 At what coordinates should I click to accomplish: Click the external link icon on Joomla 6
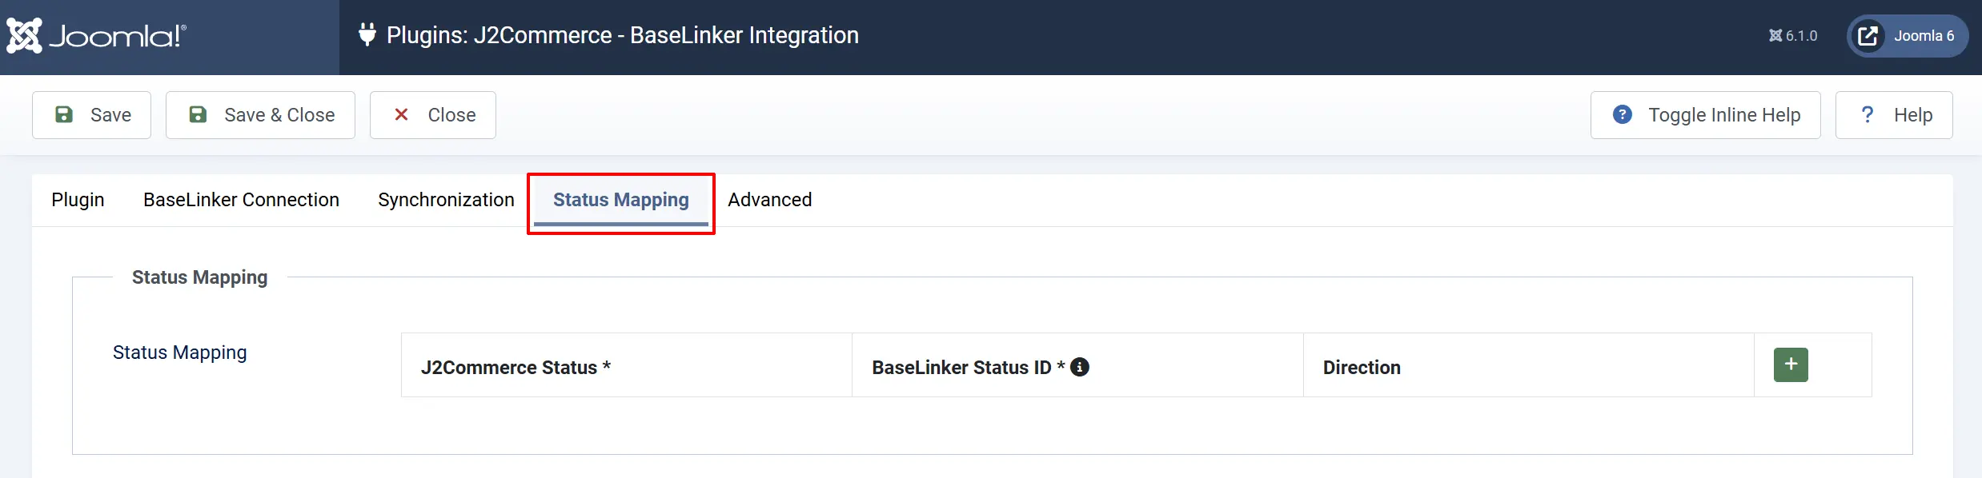coord(1868,36)
